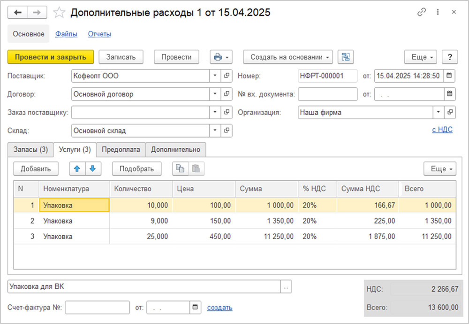Image resolution: width=469 pixels, height=324 pixels.
Task: Focus the Номер field НФРТ-000001
Action: click(x=327, y=76)
